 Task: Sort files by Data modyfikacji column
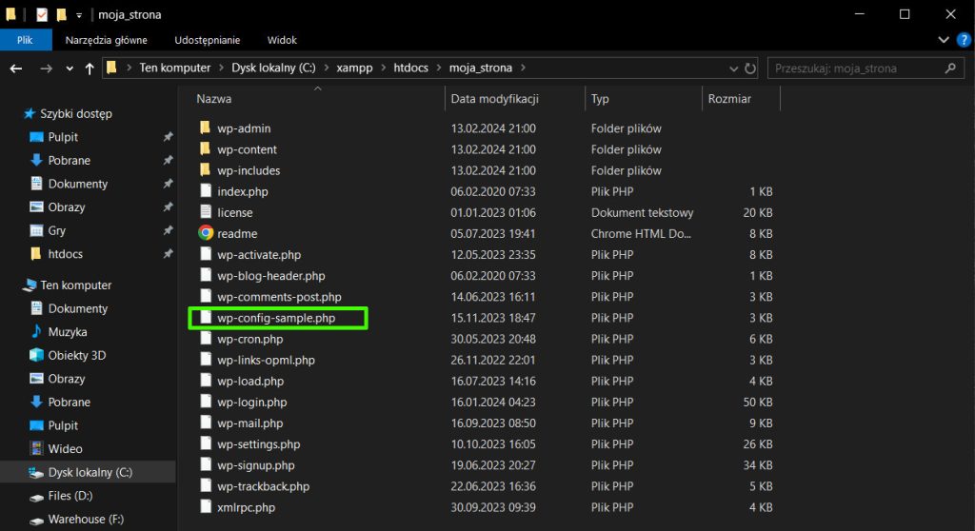[495, 99]
